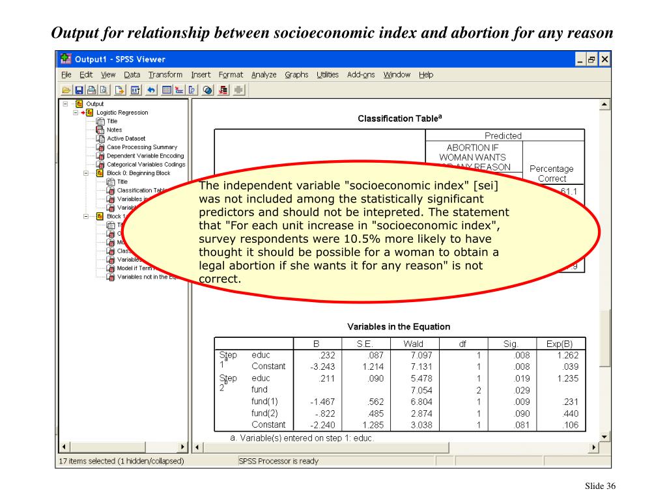The height and width of the screenshot is (500, 667).
Task: Click the Block 0 book icon
Action: tap(100, 173)
